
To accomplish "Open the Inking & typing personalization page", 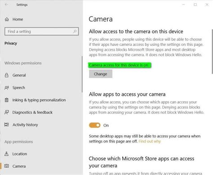I will pos(39,100).
